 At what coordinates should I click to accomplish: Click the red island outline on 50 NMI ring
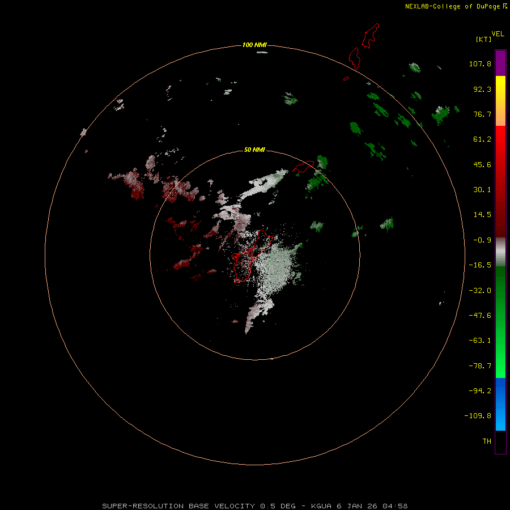pyautogui.click(x=304, y=166)
